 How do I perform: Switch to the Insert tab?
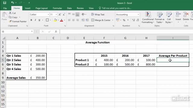click(27, 8)
